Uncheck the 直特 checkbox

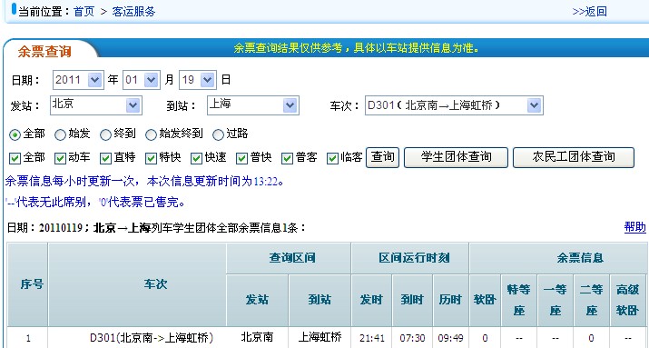pos(106,158)
